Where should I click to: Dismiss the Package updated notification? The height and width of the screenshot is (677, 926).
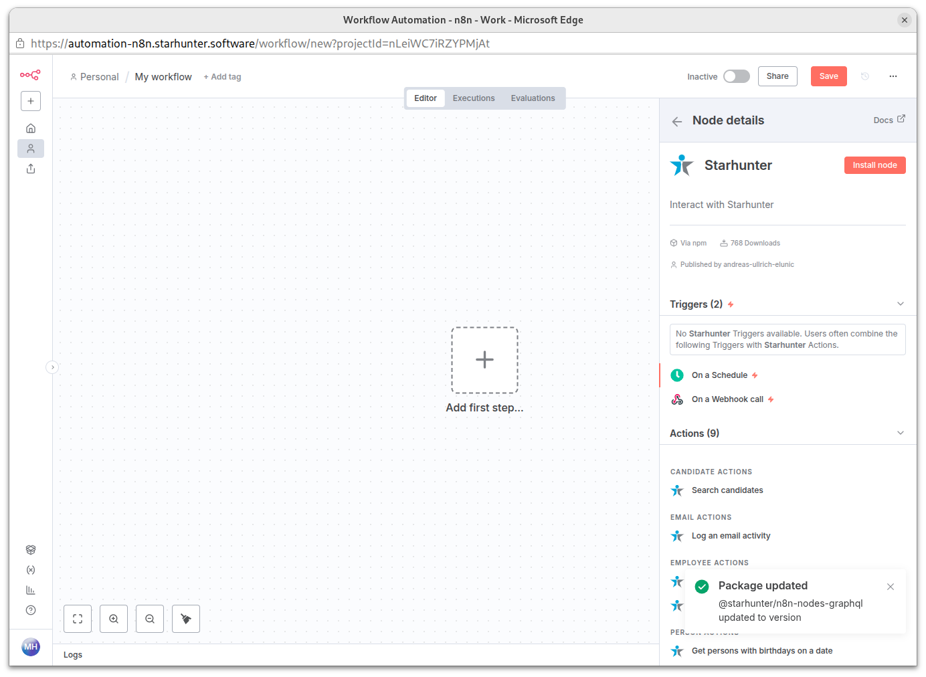click(x=891, y=587)
